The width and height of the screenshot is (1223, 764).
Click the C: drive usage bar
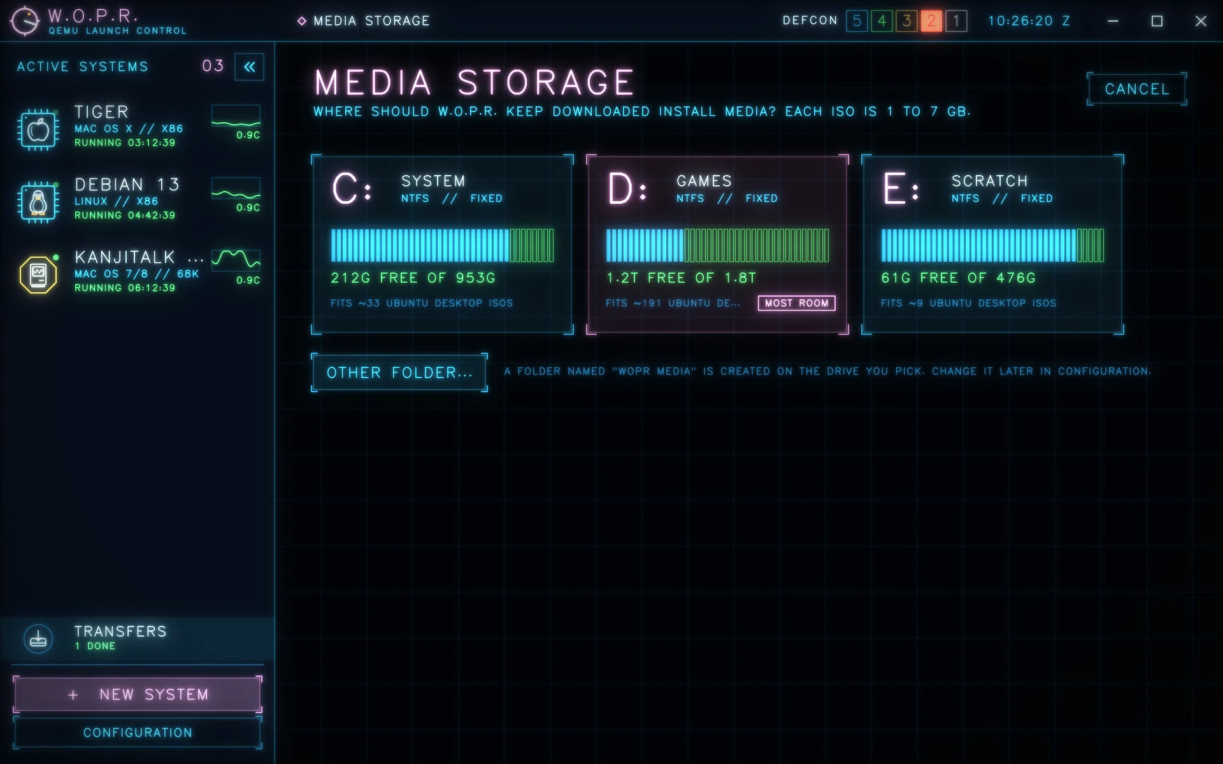442,246
